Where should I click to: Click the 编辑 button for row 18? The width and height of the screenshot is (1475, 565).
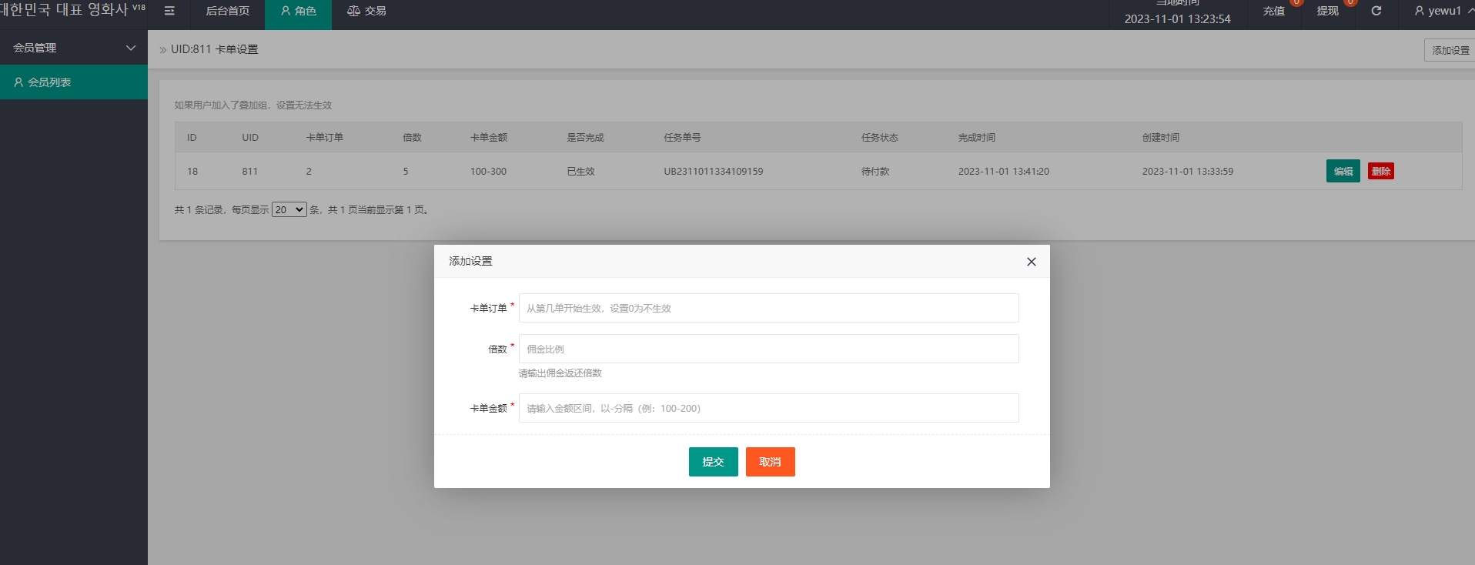pyautogui.click(x=1343, y=171)
